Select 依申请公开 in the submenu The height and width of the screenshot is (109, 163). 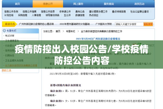click(x=65, y=11)
